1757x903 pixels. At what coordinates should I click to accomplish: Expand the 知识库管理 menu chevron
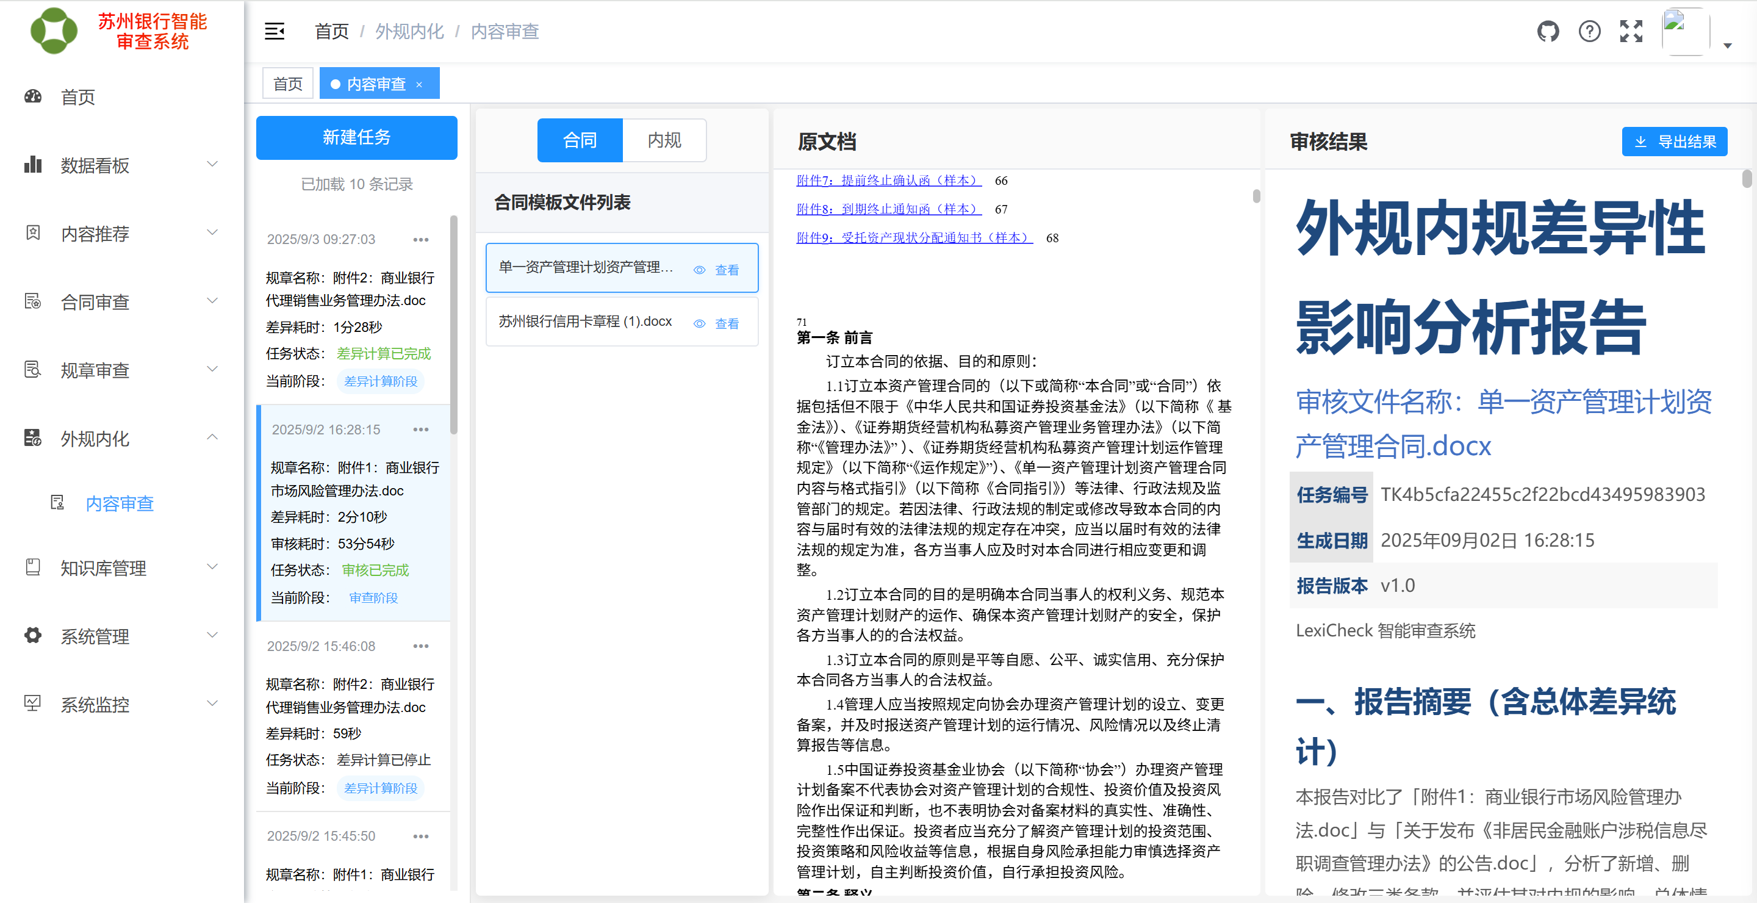coord(212,566)
